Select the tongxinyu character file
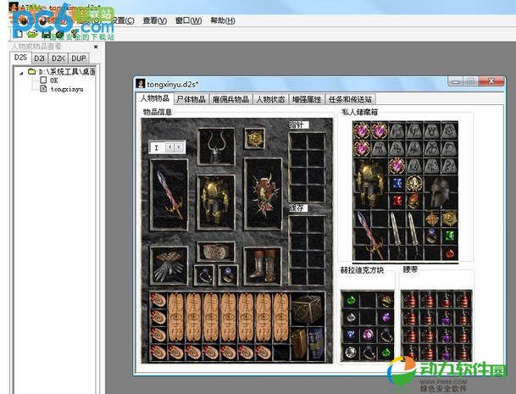The height and width of the screenshot is (394, 516). point(66,89)
